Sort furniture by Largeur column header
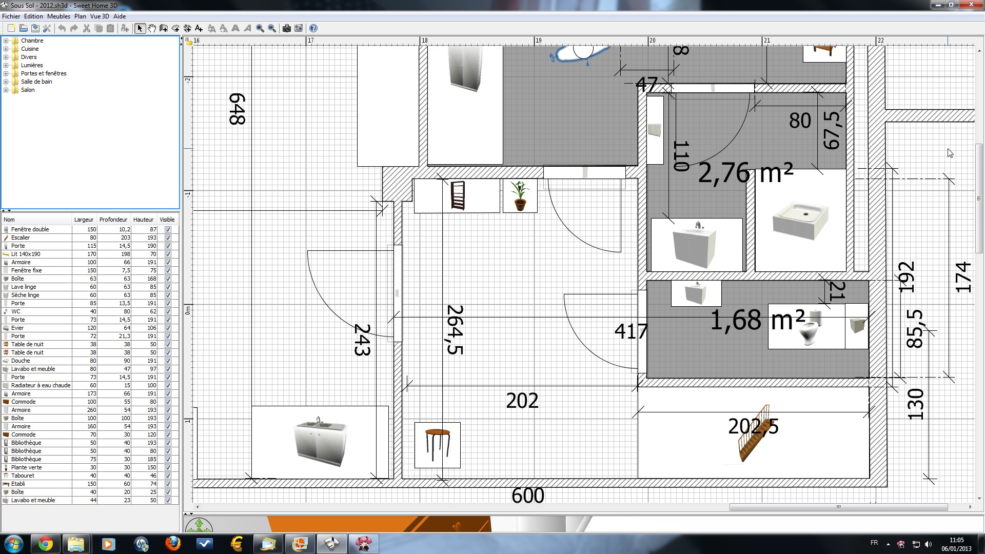The image size is (985, 554). point(84,220)
